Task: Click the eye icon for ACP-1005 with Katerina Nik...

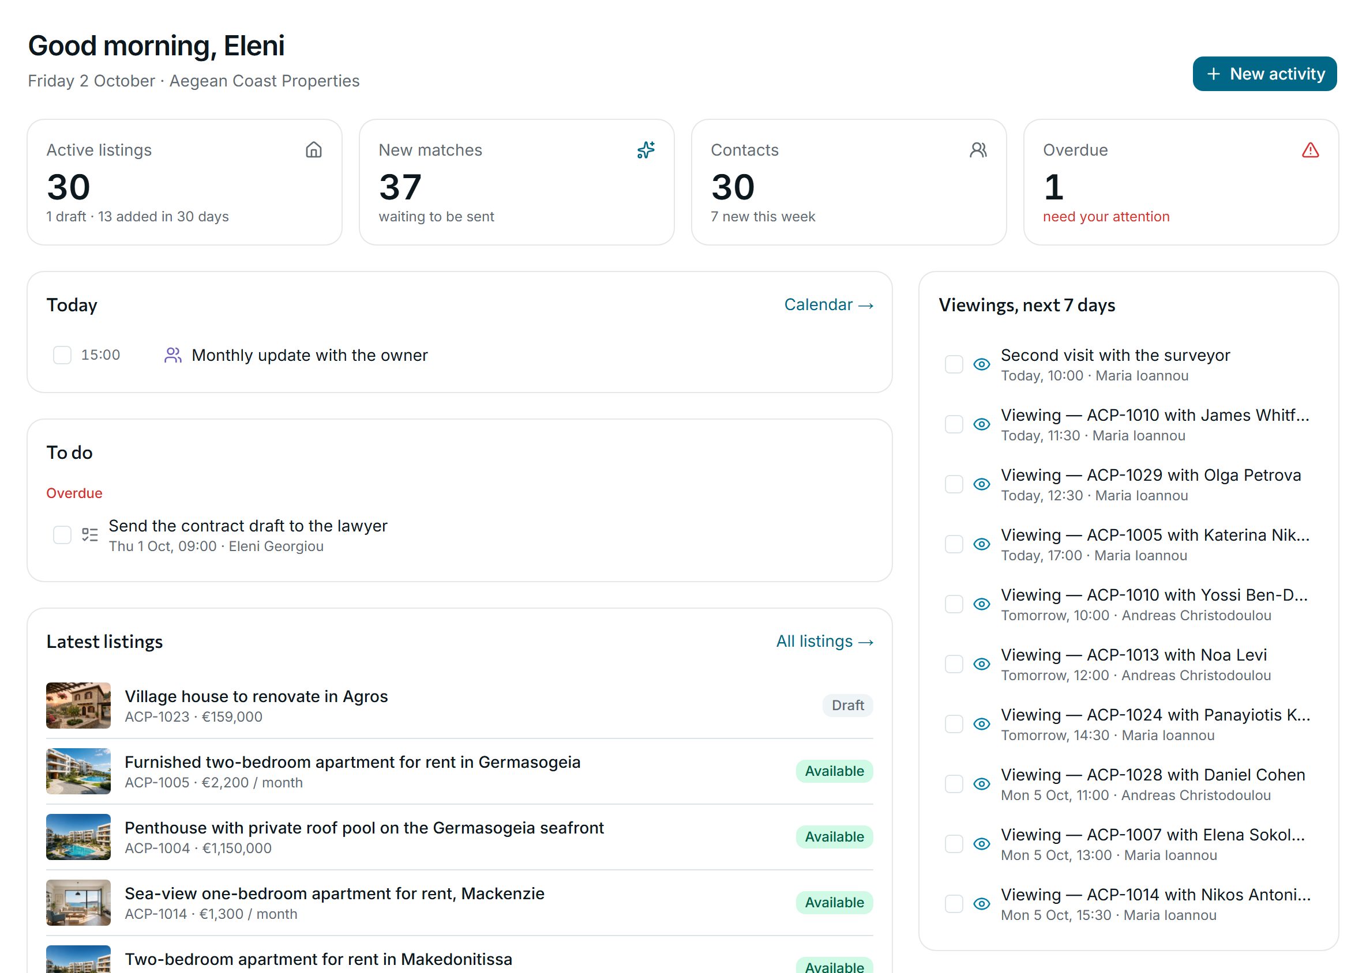Action: coord(981,544)
